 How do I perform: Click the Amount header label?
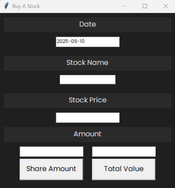88,135
